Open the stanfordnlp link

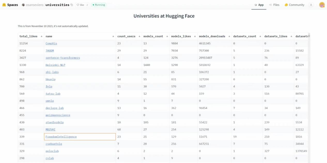[x=54, y=122]
